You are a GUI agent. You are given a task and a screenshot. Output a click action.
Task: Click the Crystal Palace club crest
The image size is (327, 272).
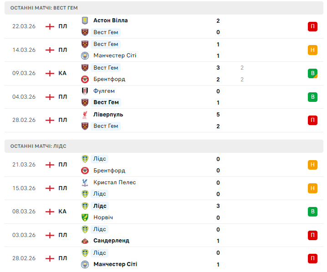85,182
